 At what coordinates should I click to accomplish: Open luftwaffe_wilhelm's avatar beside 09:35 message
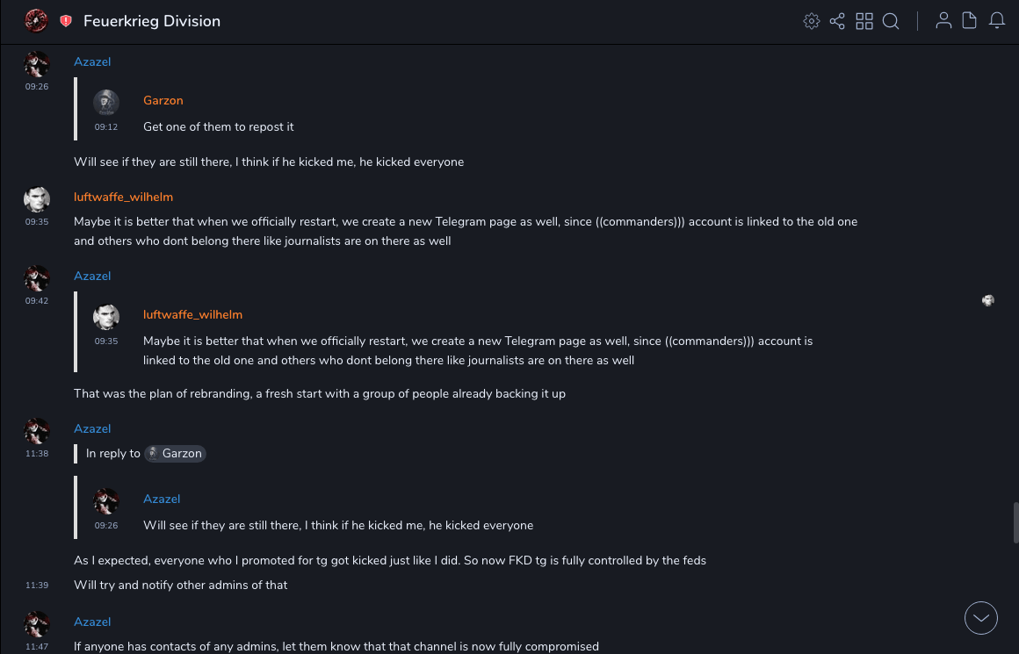[x=37, y=200]
